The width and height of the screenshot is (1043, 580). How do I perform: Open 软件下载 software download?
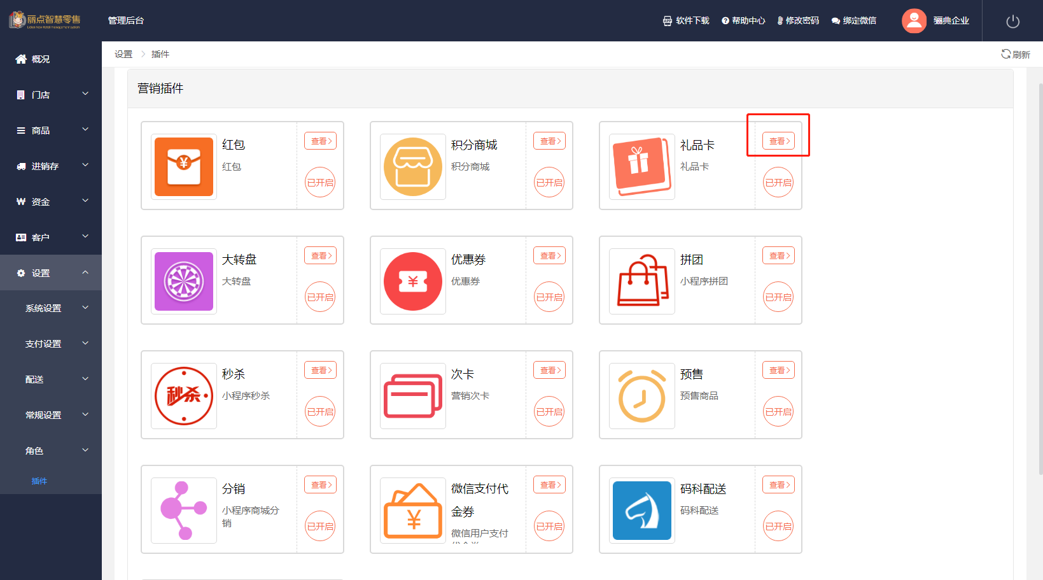pyautogui.click(x=686, y=21)
